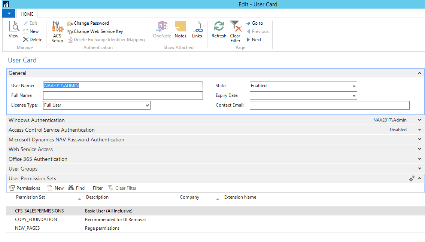Click the Change Password ribbon button
The height and width of the screenshot is (242, 425).
(88, 23)
